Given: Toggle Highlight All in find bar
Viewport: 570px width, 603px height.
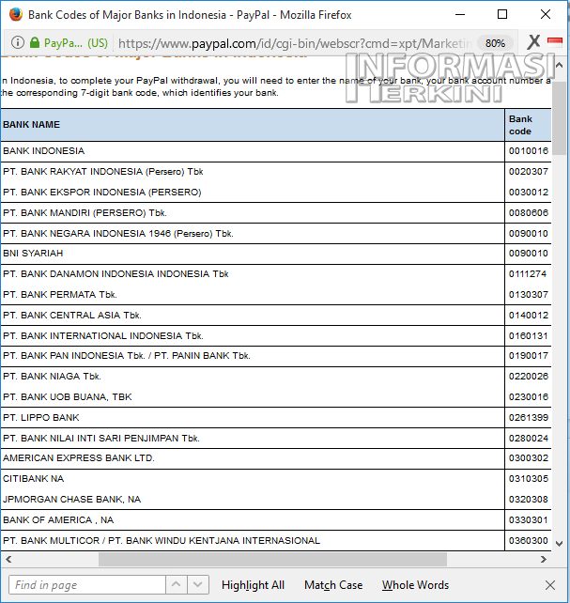Looking at the screenshot, I should click(x=253, y=585).
